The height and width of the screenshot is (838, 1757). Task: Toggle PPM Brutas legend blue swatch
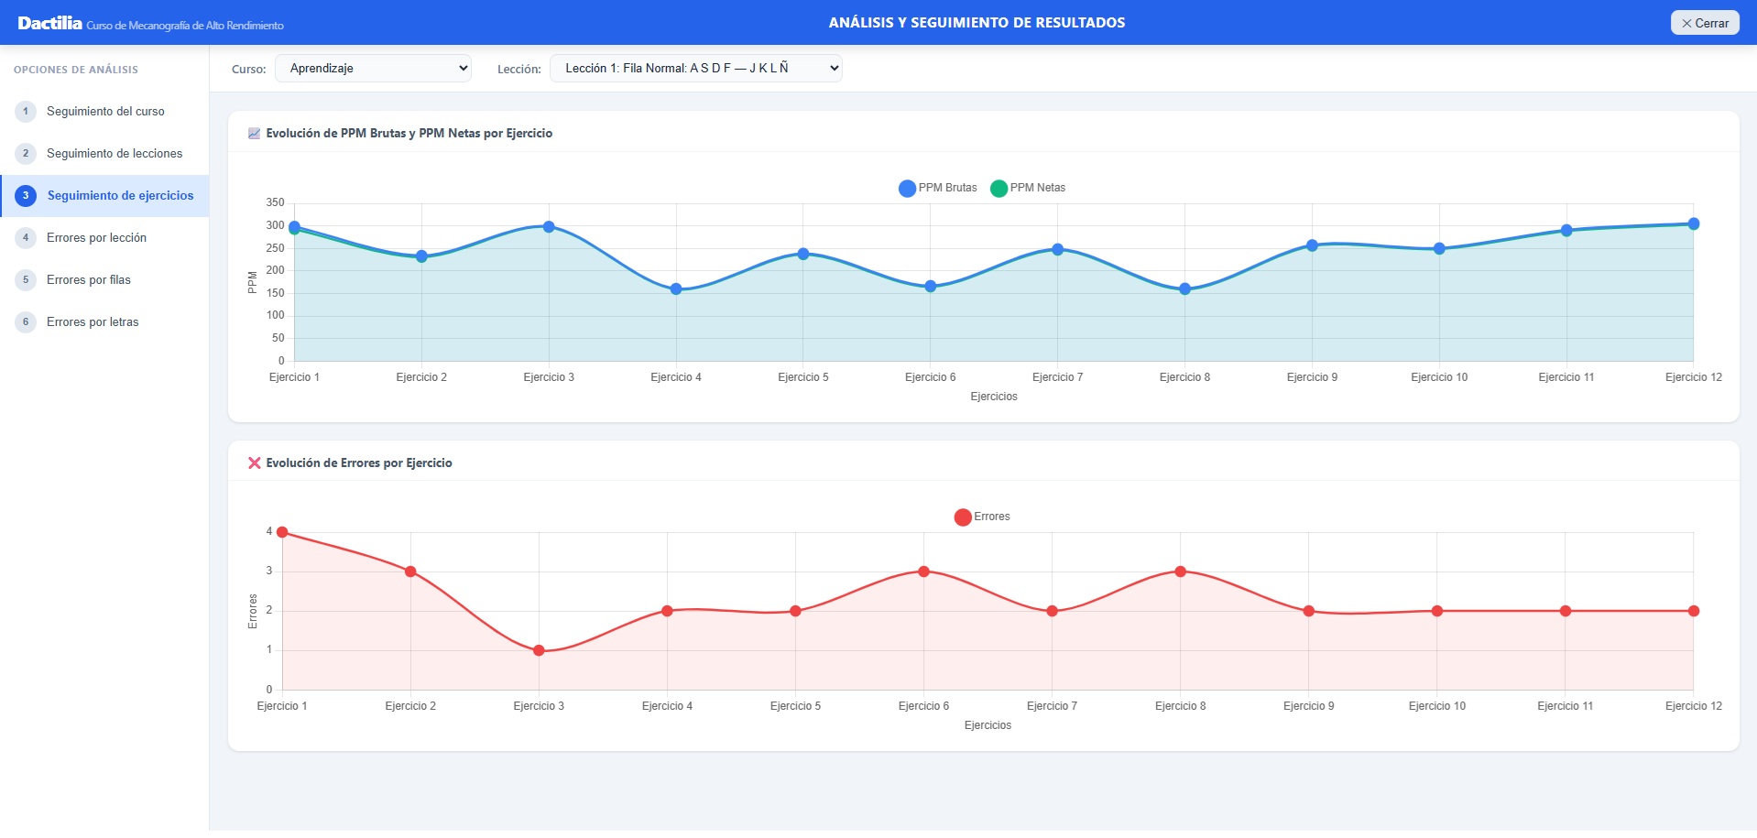coord(907,188)
